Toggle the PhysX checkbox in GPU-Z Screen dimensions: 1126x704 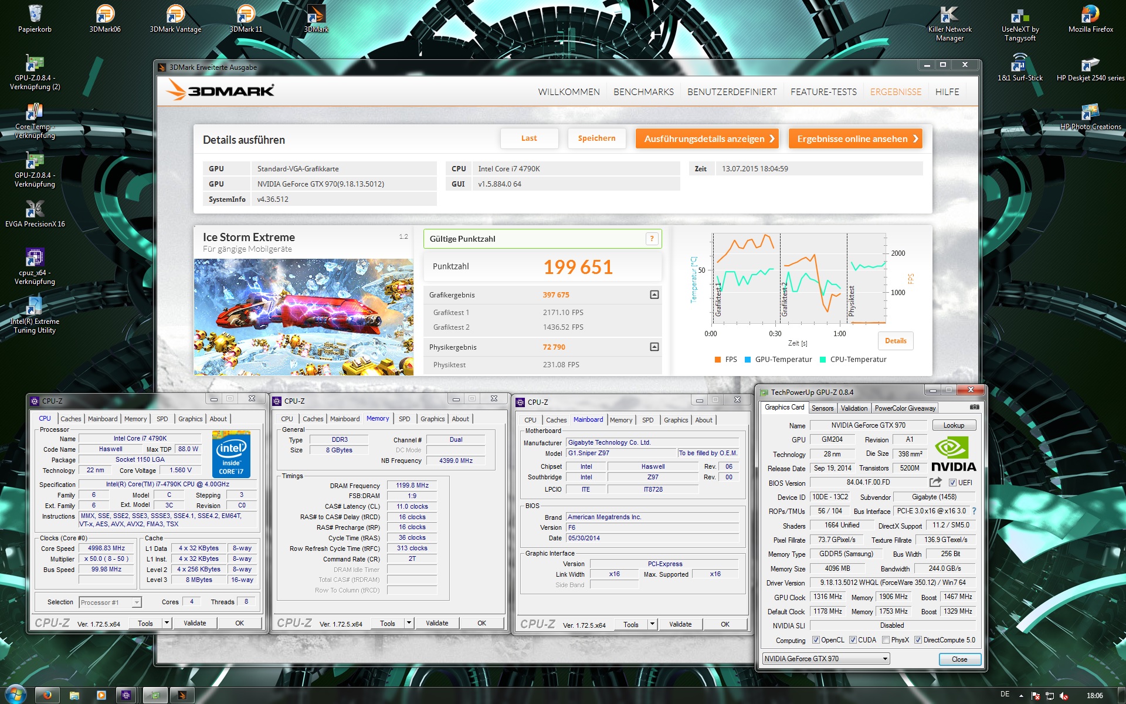point(886,640)
